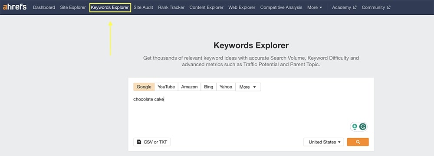Screen dimensions: 434x156
Task: Click the ahrefs logo
Action: (15, 7)
